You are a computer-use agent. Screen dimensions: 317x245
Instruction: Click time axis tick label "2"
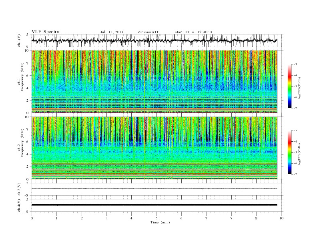coord(82,218)
